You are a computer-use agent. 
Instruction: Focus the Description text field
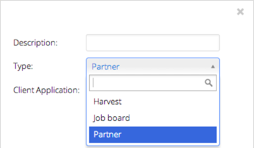(x=153, y=43)
